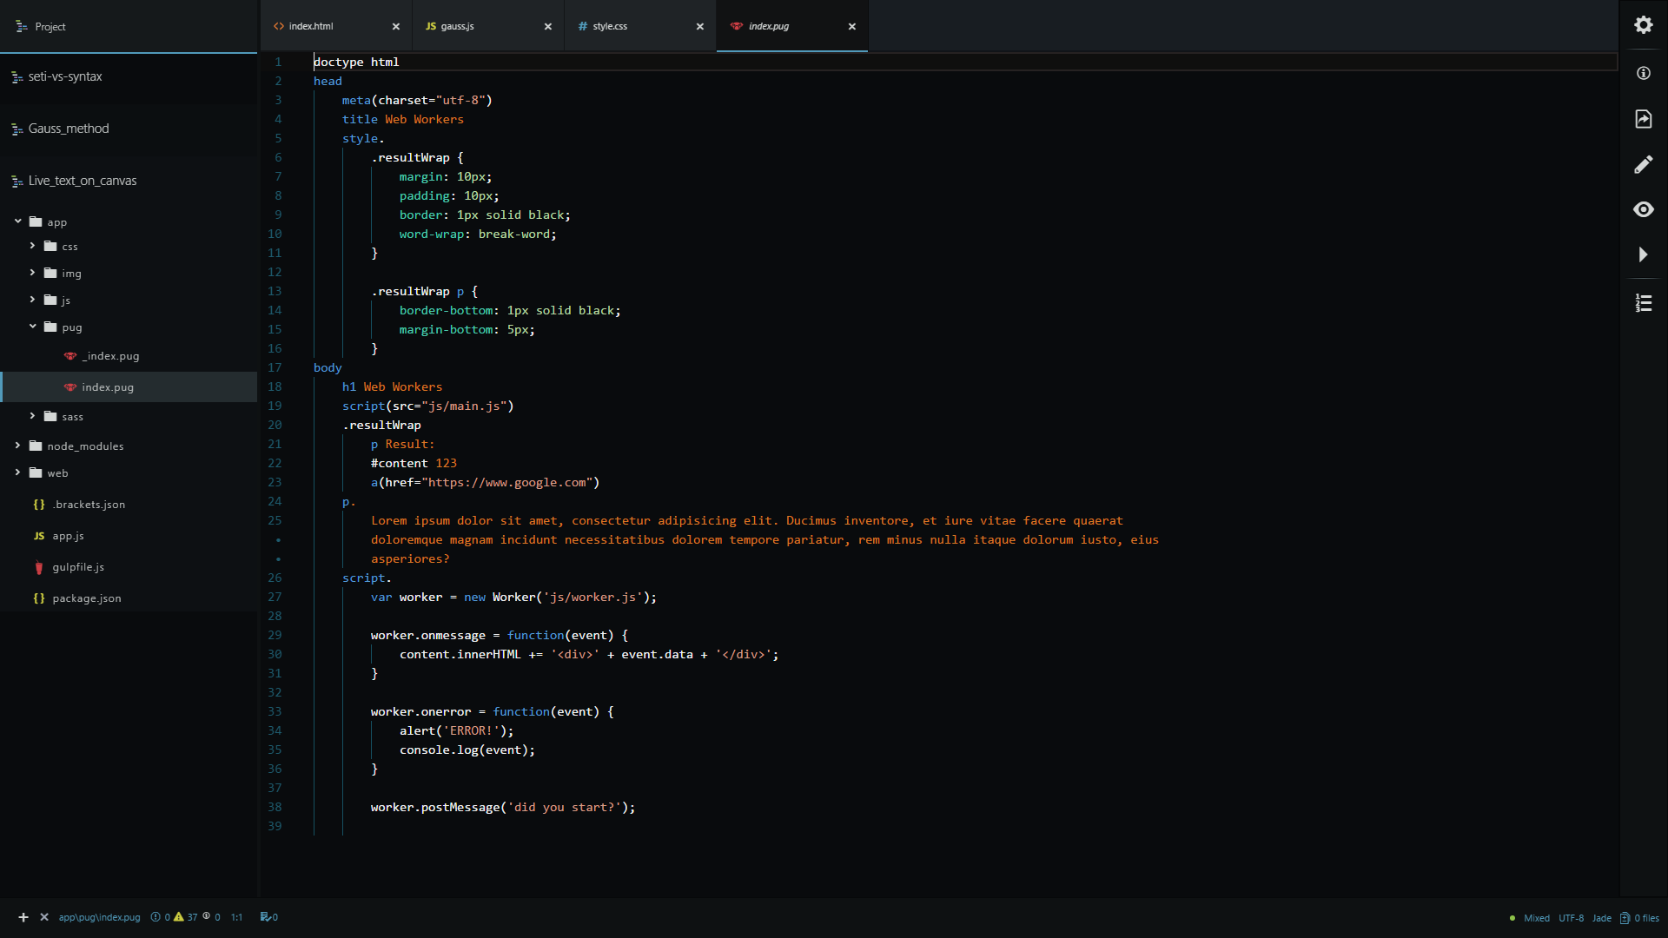The height and width of the screenshot is (938, 1668).
Task: Click the info circle icon in right sidebar
Action: [x=1643, y=74]
